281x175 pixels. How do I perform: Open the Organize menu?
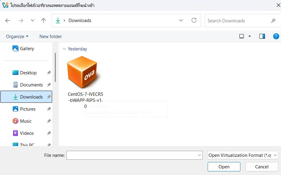[x=17, y=36]
